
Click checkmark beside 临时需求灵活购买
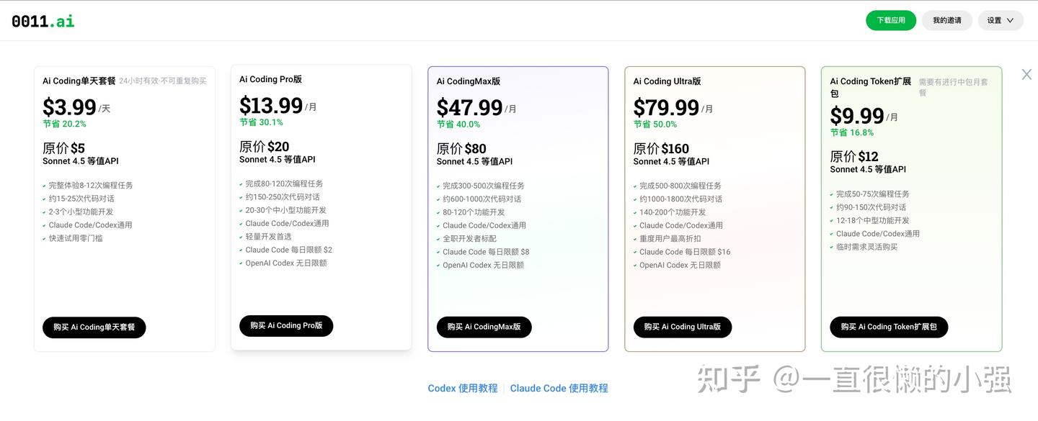pyautogui.click(x=832, y=248)
